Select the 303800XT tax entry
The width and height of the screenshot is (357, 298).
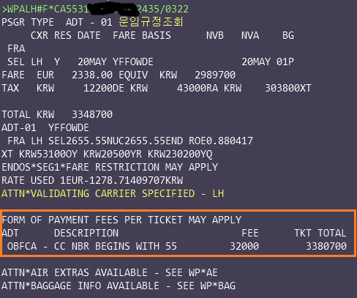click(288, 88)
